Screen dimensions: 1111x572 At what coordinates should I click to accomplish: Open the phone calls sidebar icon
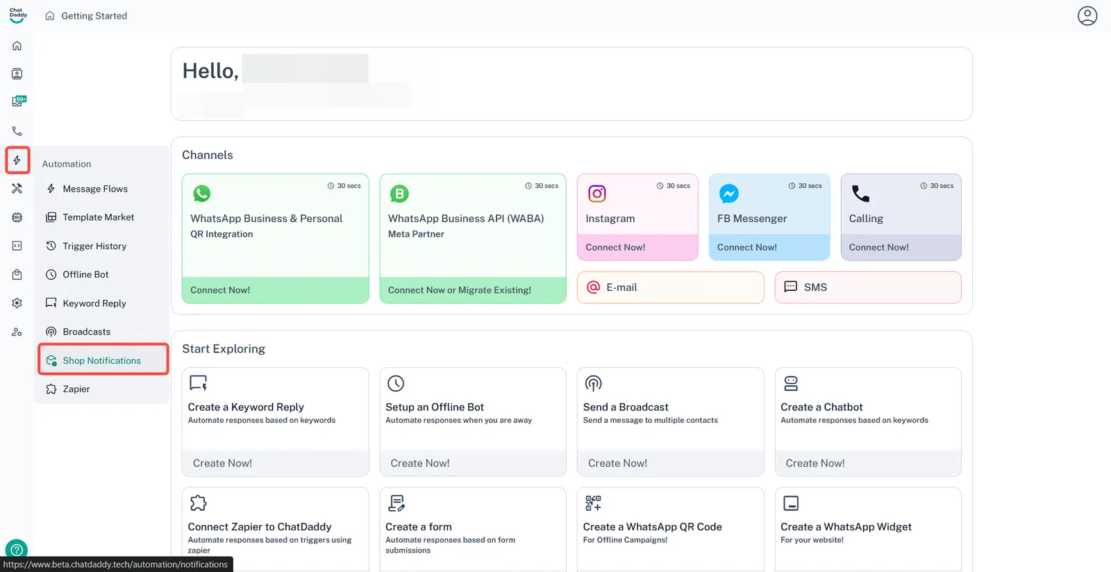17,131
